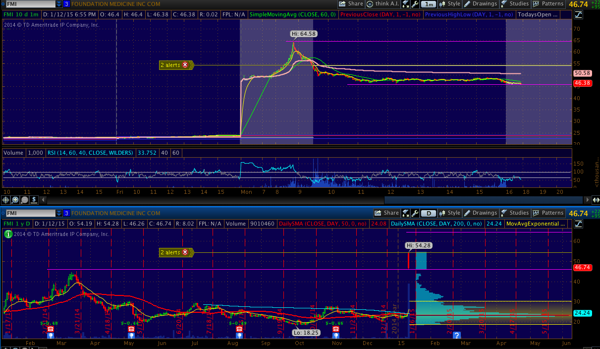Click the think A.I. button
The width and height of the screenshot is (600, 349).
[x=383, y=4]
